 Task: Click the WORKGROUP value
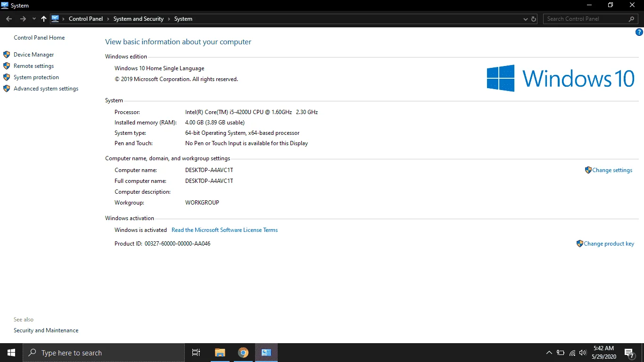[202, 203]
